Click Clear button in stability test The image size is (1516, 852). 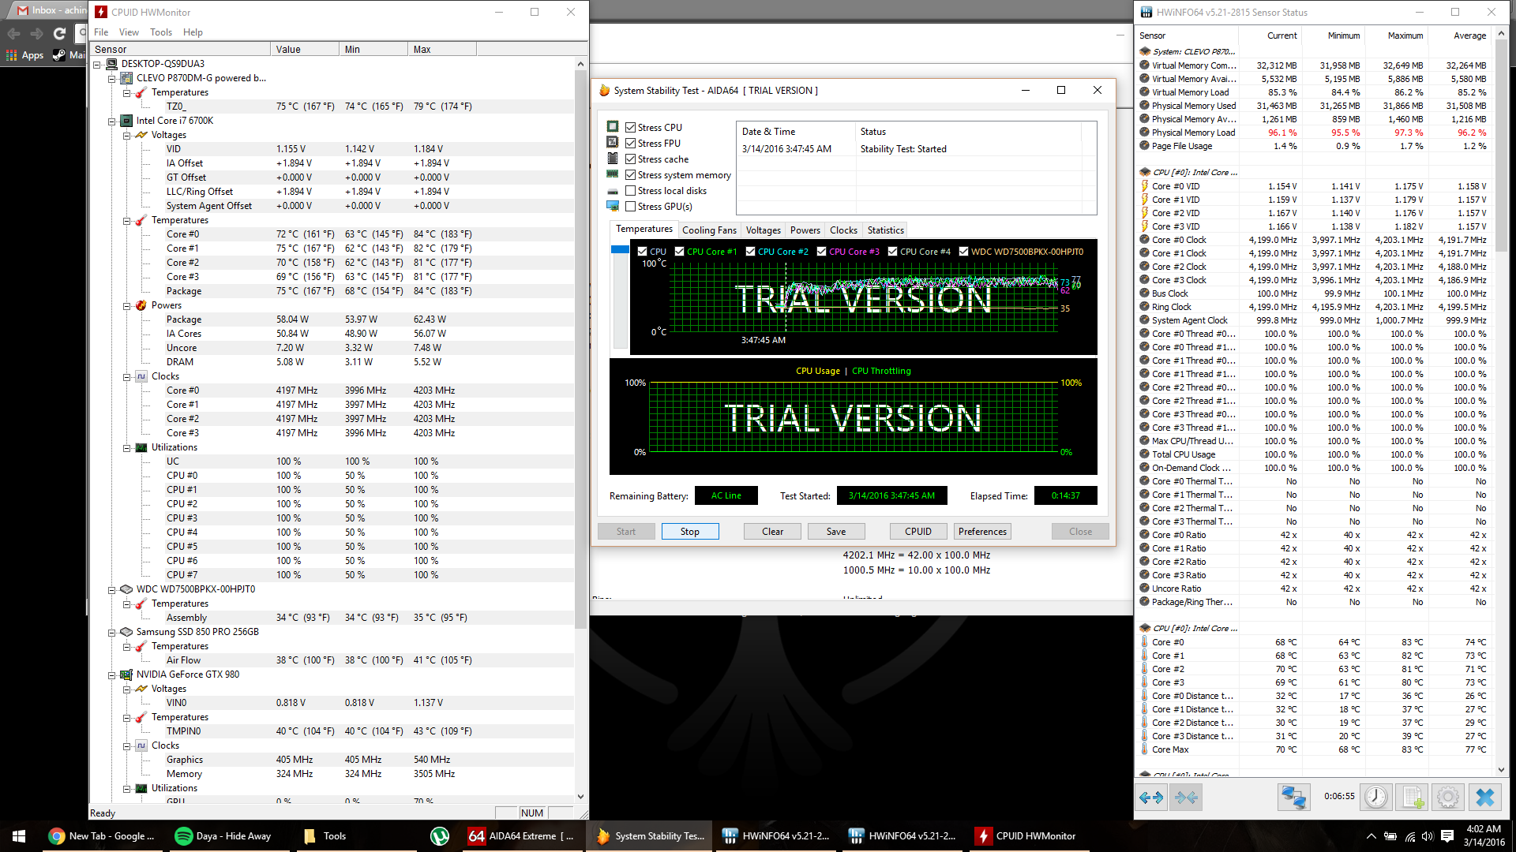click(x=772, y=532)
